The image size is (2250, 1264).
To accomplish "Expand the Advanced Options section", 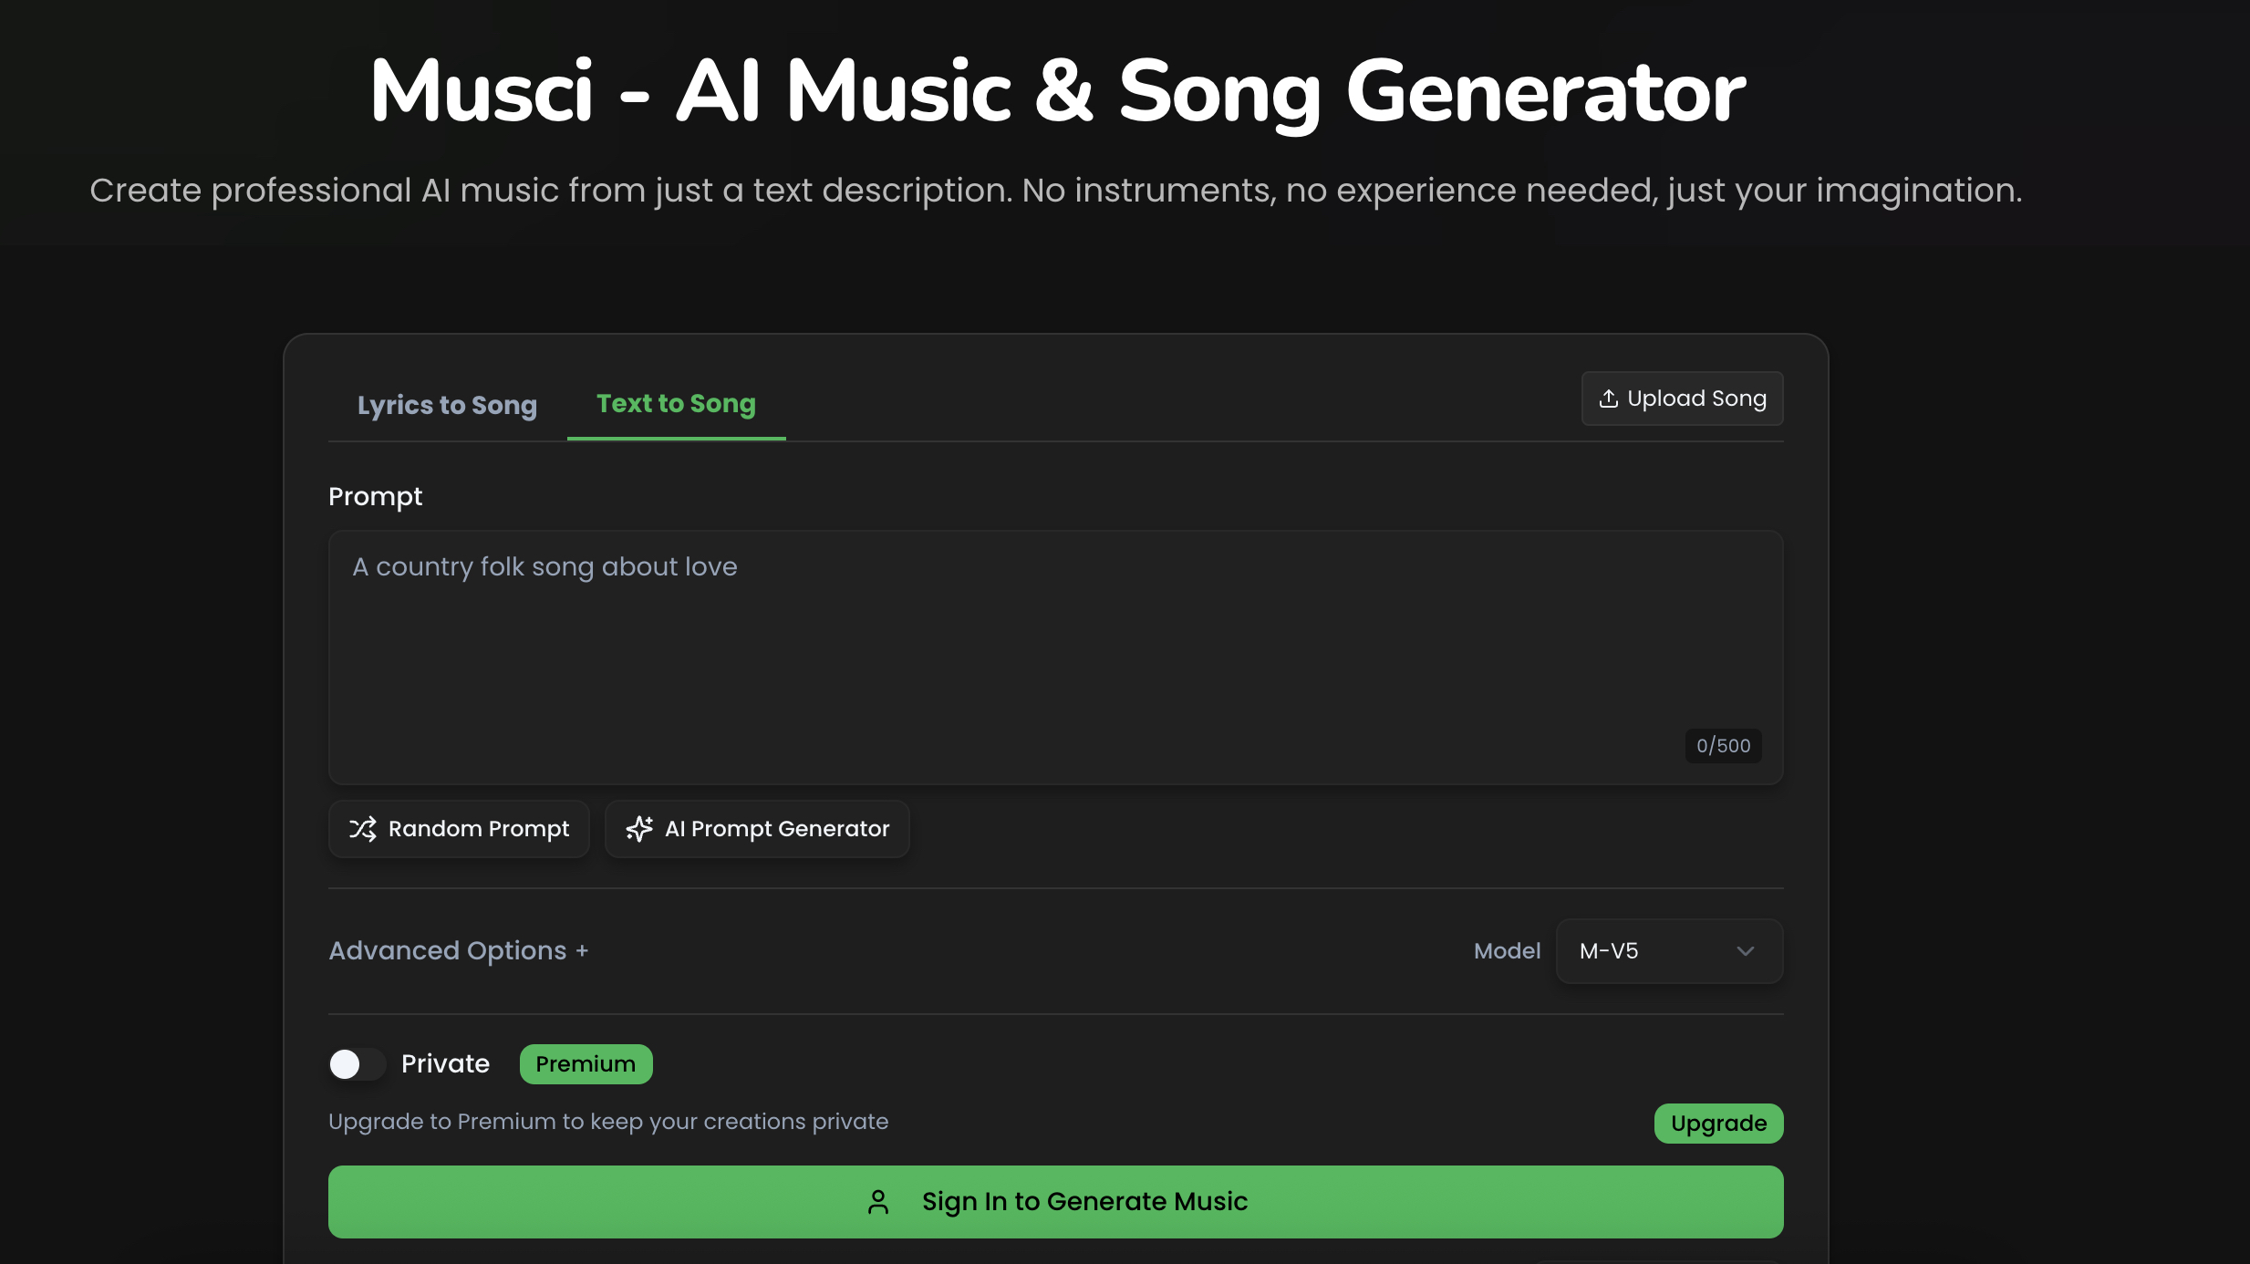I will [x=459, y=950].
